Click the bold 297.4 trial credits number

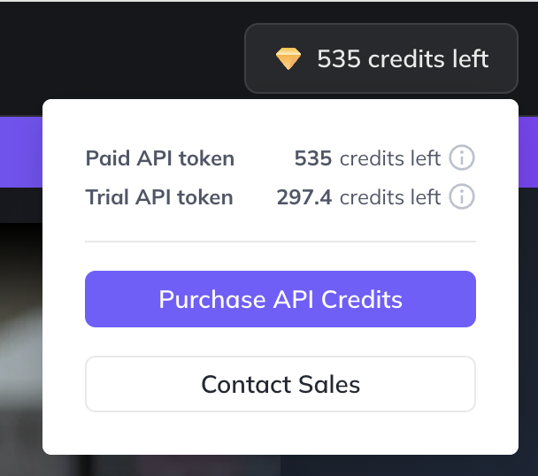point(304,197)
